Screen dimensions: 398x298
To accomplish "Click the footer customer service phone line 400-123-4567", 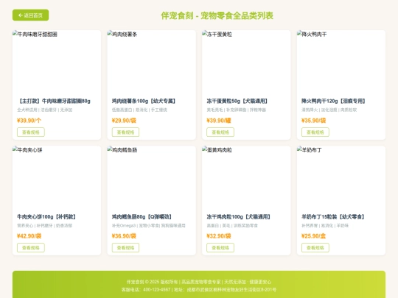I will point(199,290).
